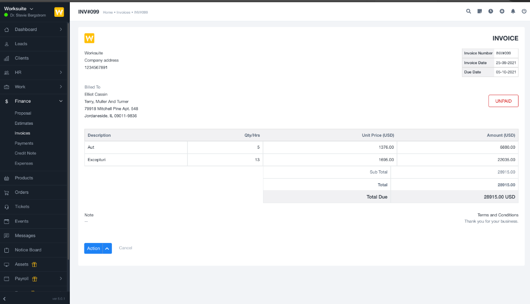Screen dimensions: 530x304
Task: Expand the HR menu section
Action: coord(61,73)
